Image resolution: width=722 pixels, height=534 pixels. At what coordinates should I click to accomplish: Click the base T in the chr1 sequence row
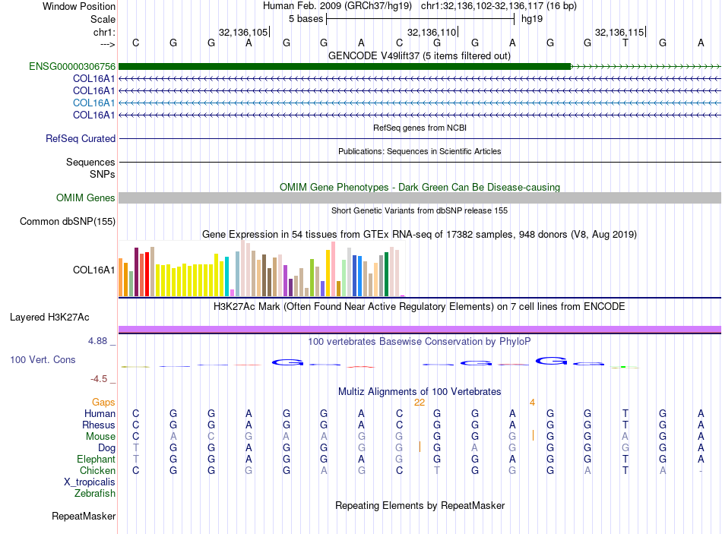[x=625, y=43]
